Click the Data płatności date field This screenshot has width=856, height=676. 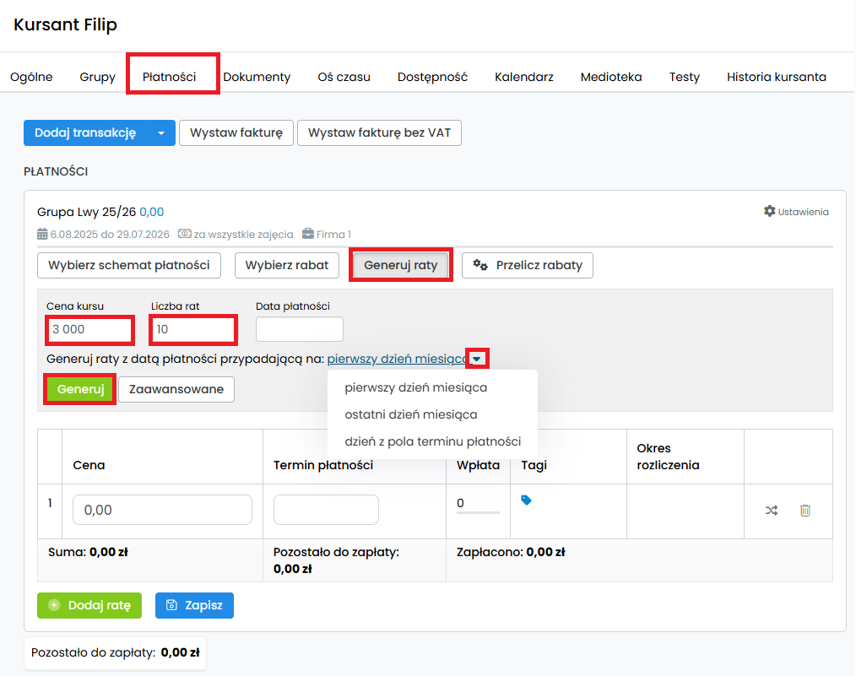click(299, 329)
